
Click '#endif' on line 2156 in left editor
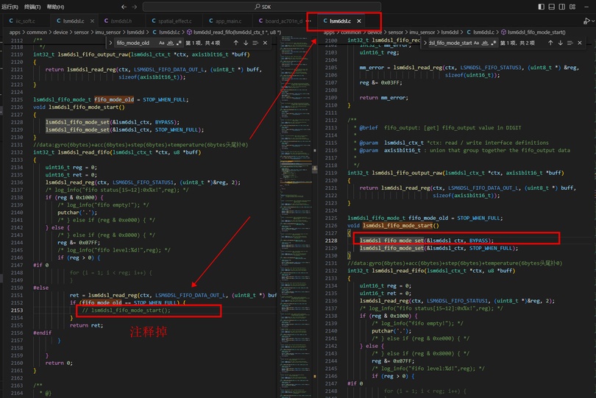coord(42,333)
